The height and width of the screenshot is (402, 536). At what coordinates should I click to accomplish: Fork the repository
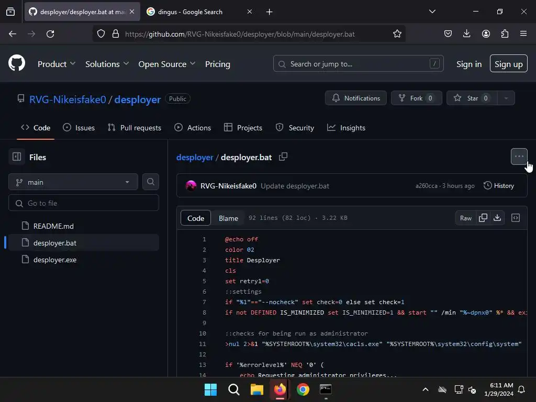pyautogui.click(x=416, y=98)
